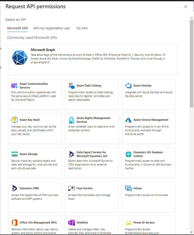Select the Power BI Service title
The height and width of the screenshot is (235, 194).
pos(144,222)
